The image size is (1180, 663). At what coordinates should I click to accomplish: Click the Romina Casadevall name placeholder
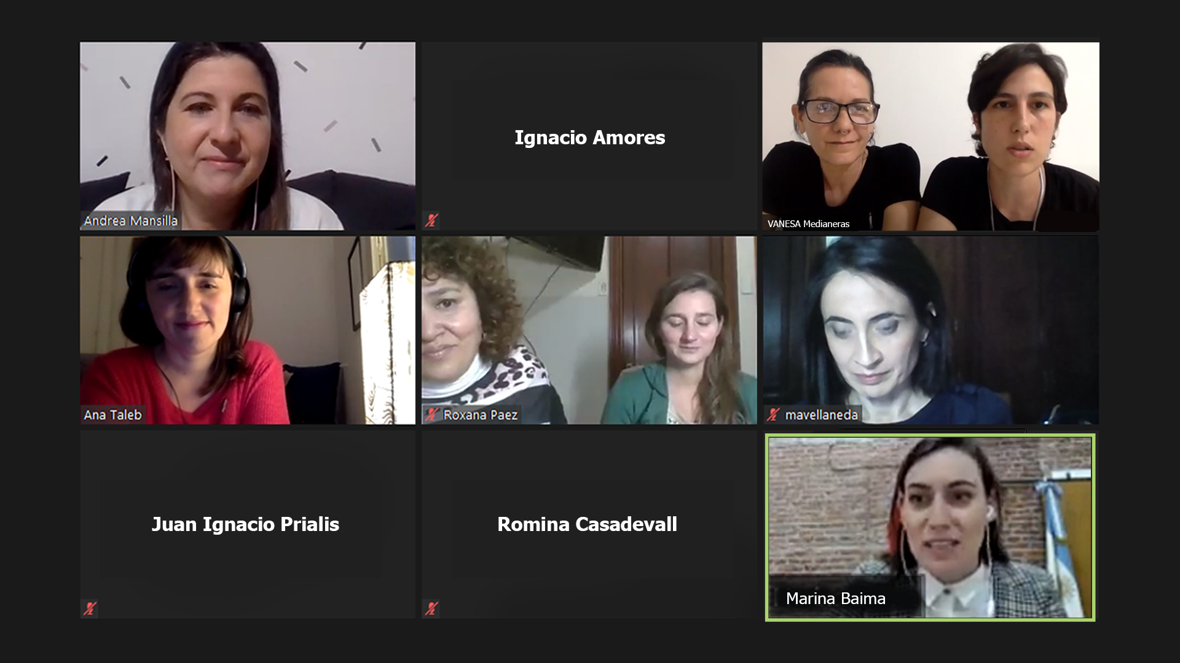[x=587, y=524]
